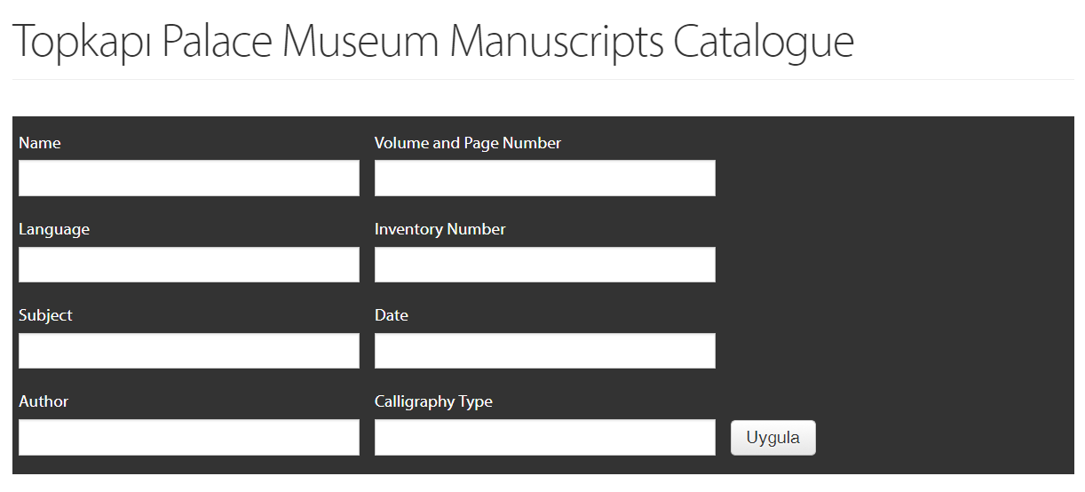Screen dimensions: 1085x492
Task: Click the horizontal divider below the page title
Action: click(x=542, y=80)
